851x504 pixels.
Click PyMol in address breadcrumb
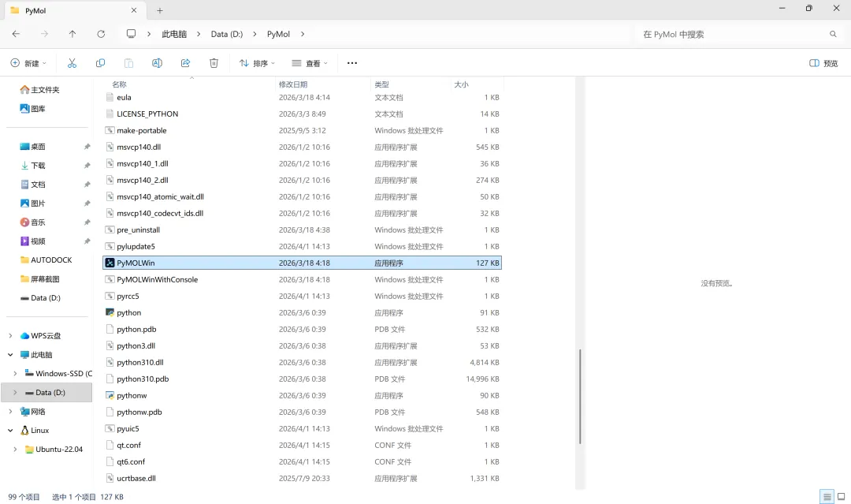278,34
